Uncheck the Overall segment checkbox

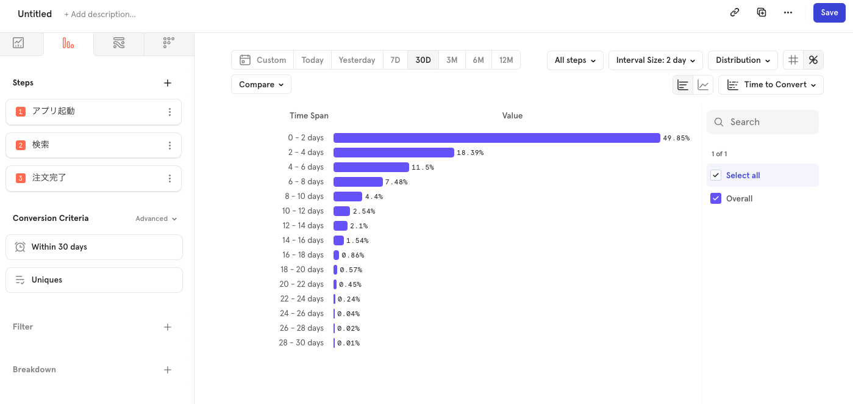click(716, 199)
